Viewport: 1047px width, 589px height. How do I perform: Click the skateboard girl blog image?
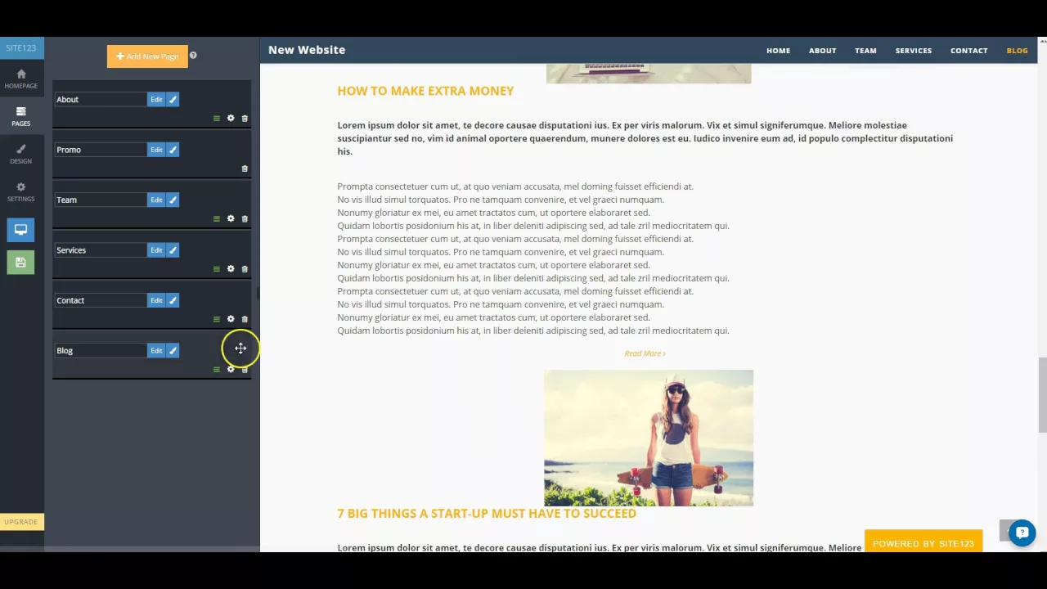coord(649,438)
